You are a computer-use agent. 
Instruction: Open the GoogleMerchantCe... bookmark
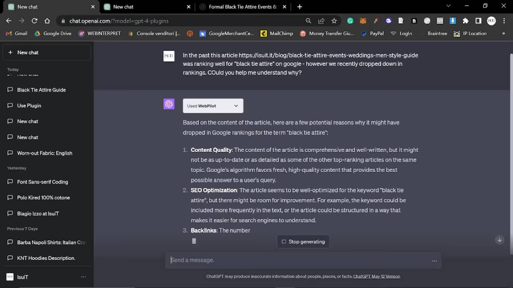click(x=227, y=34)
